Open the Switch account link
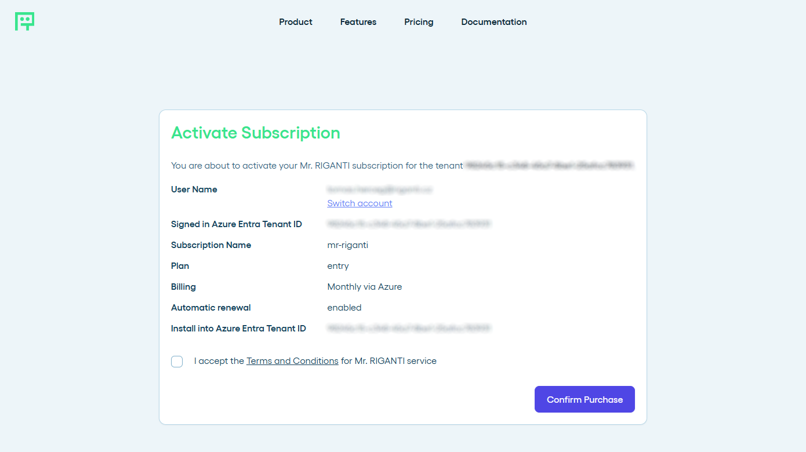Viewport: 806px width, 452px height. pos(360,203)
